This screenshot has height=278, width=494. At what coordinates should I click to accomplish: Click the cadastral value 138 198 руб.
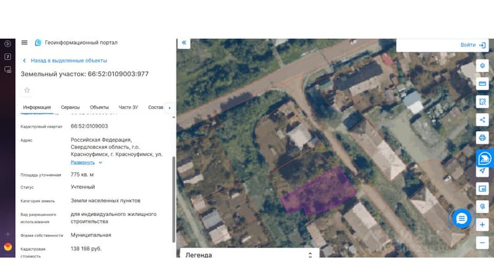86,249
